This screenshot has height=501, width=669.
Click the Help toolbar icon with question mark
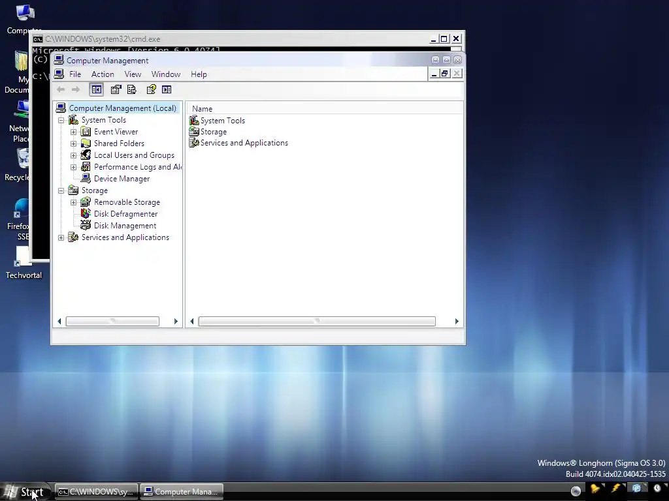151,89
